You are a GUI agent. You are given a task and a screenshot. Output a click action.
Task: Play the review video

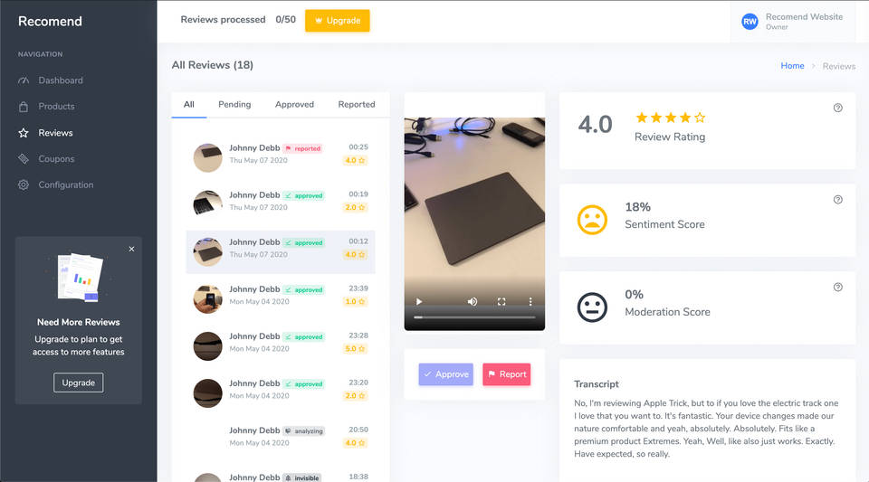pyautogui.click(x=419, y=302)
